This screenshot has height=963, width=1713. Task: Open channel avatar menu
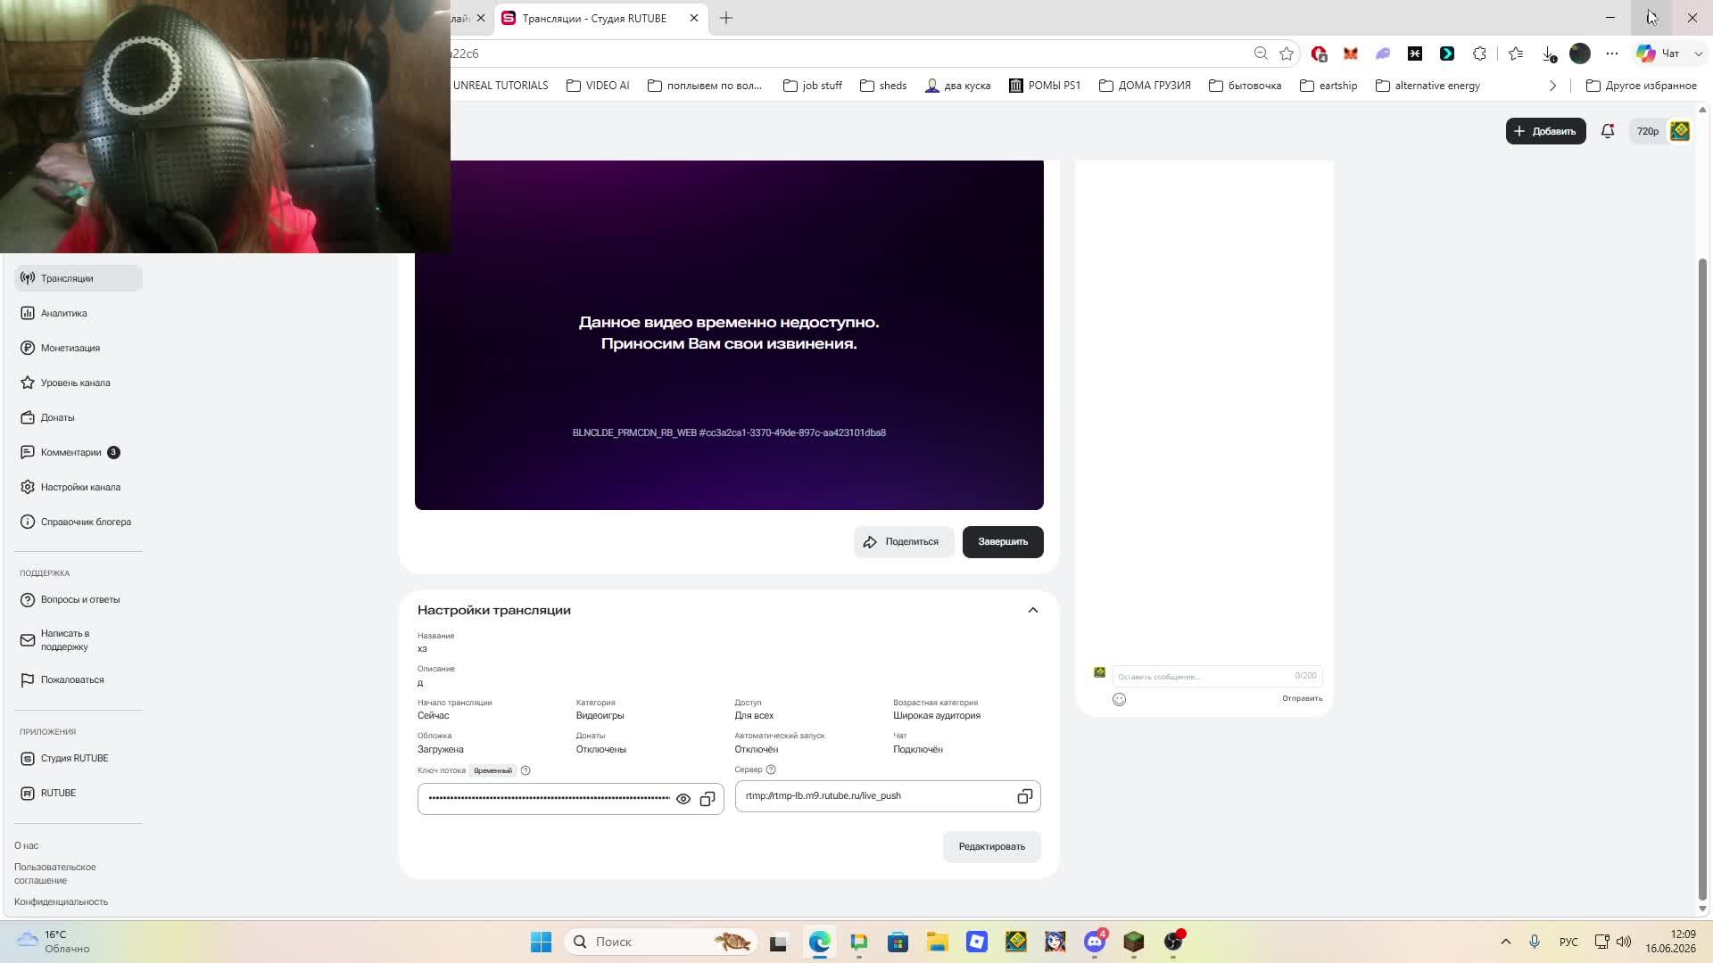(x=1680, y=131)
